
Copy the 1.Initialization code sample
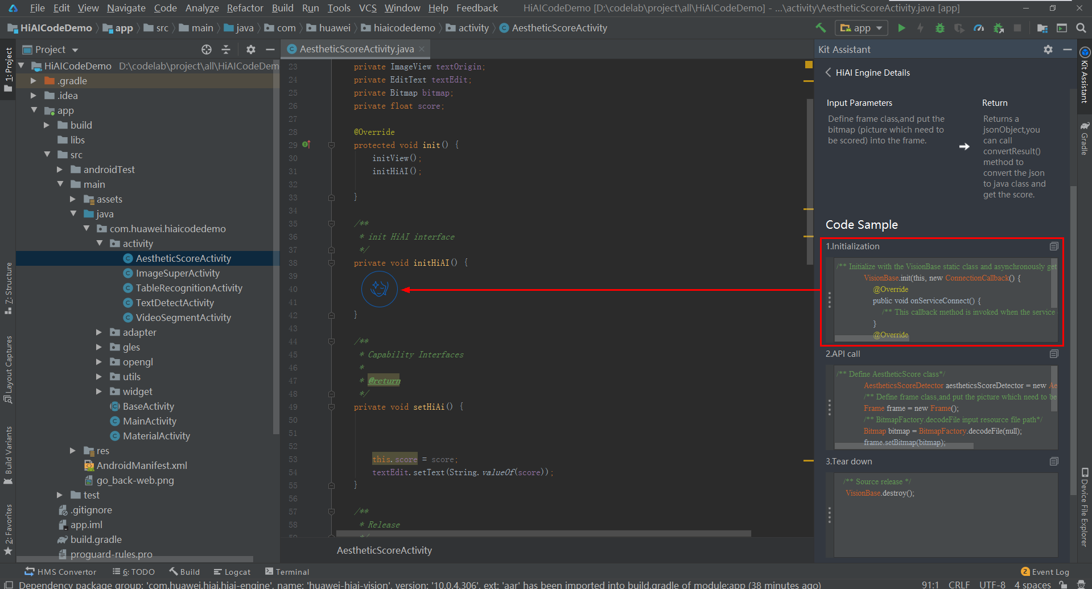1054,246
